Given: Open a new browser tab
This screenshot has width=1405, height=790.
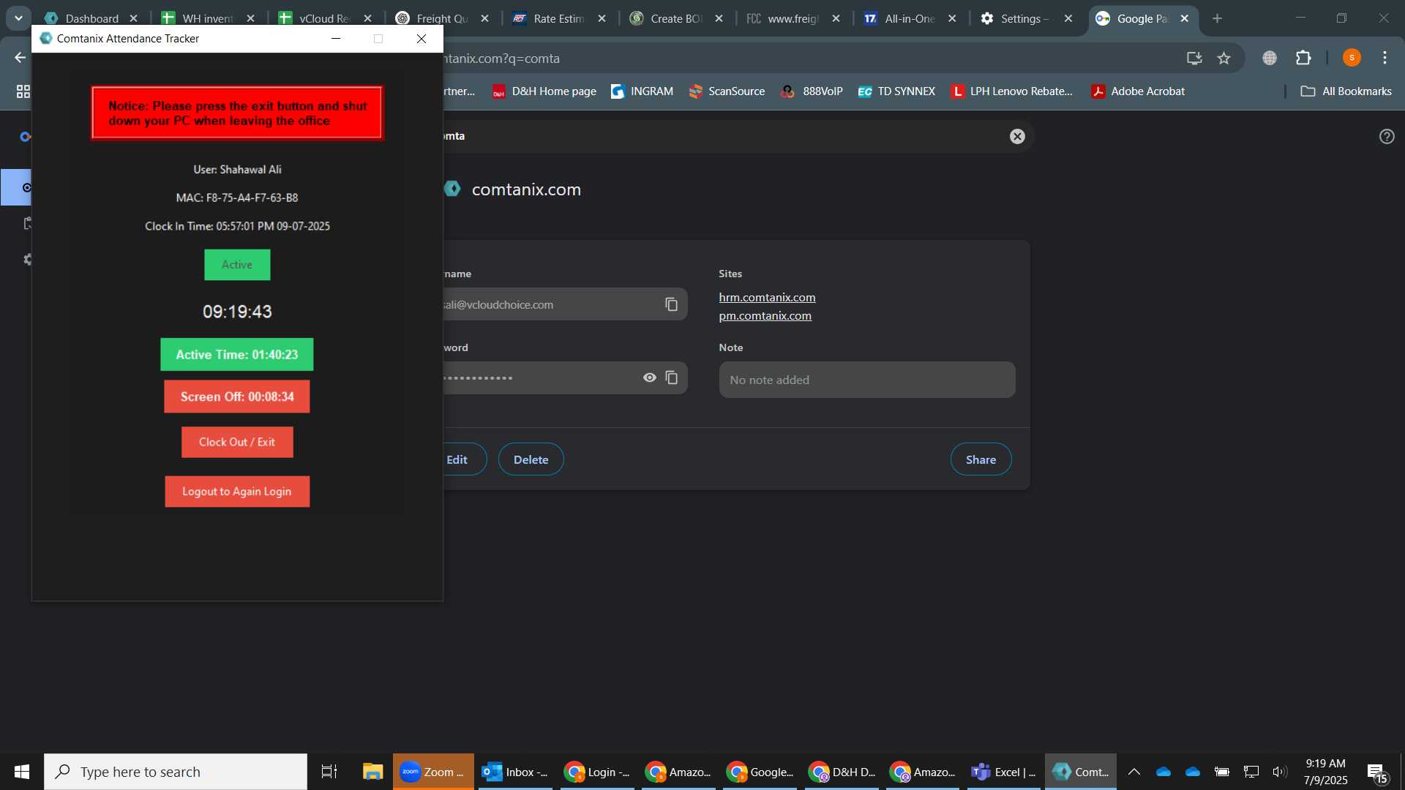Looking at the screenshot, I should [x=1218, y=18].
